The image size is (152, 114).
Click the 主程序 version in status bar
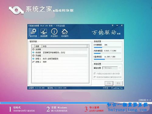point(36,88)
